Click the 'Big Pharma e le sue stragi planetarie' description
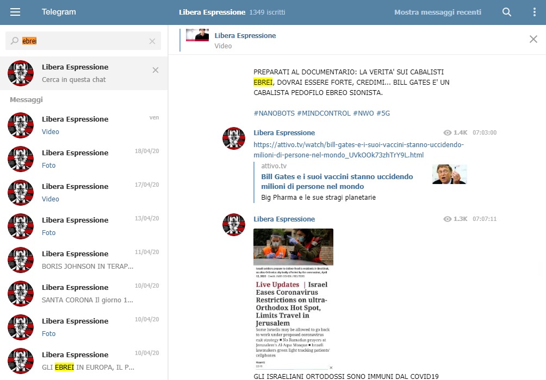This screenshot has width=546, height=380. coord(318,198)
